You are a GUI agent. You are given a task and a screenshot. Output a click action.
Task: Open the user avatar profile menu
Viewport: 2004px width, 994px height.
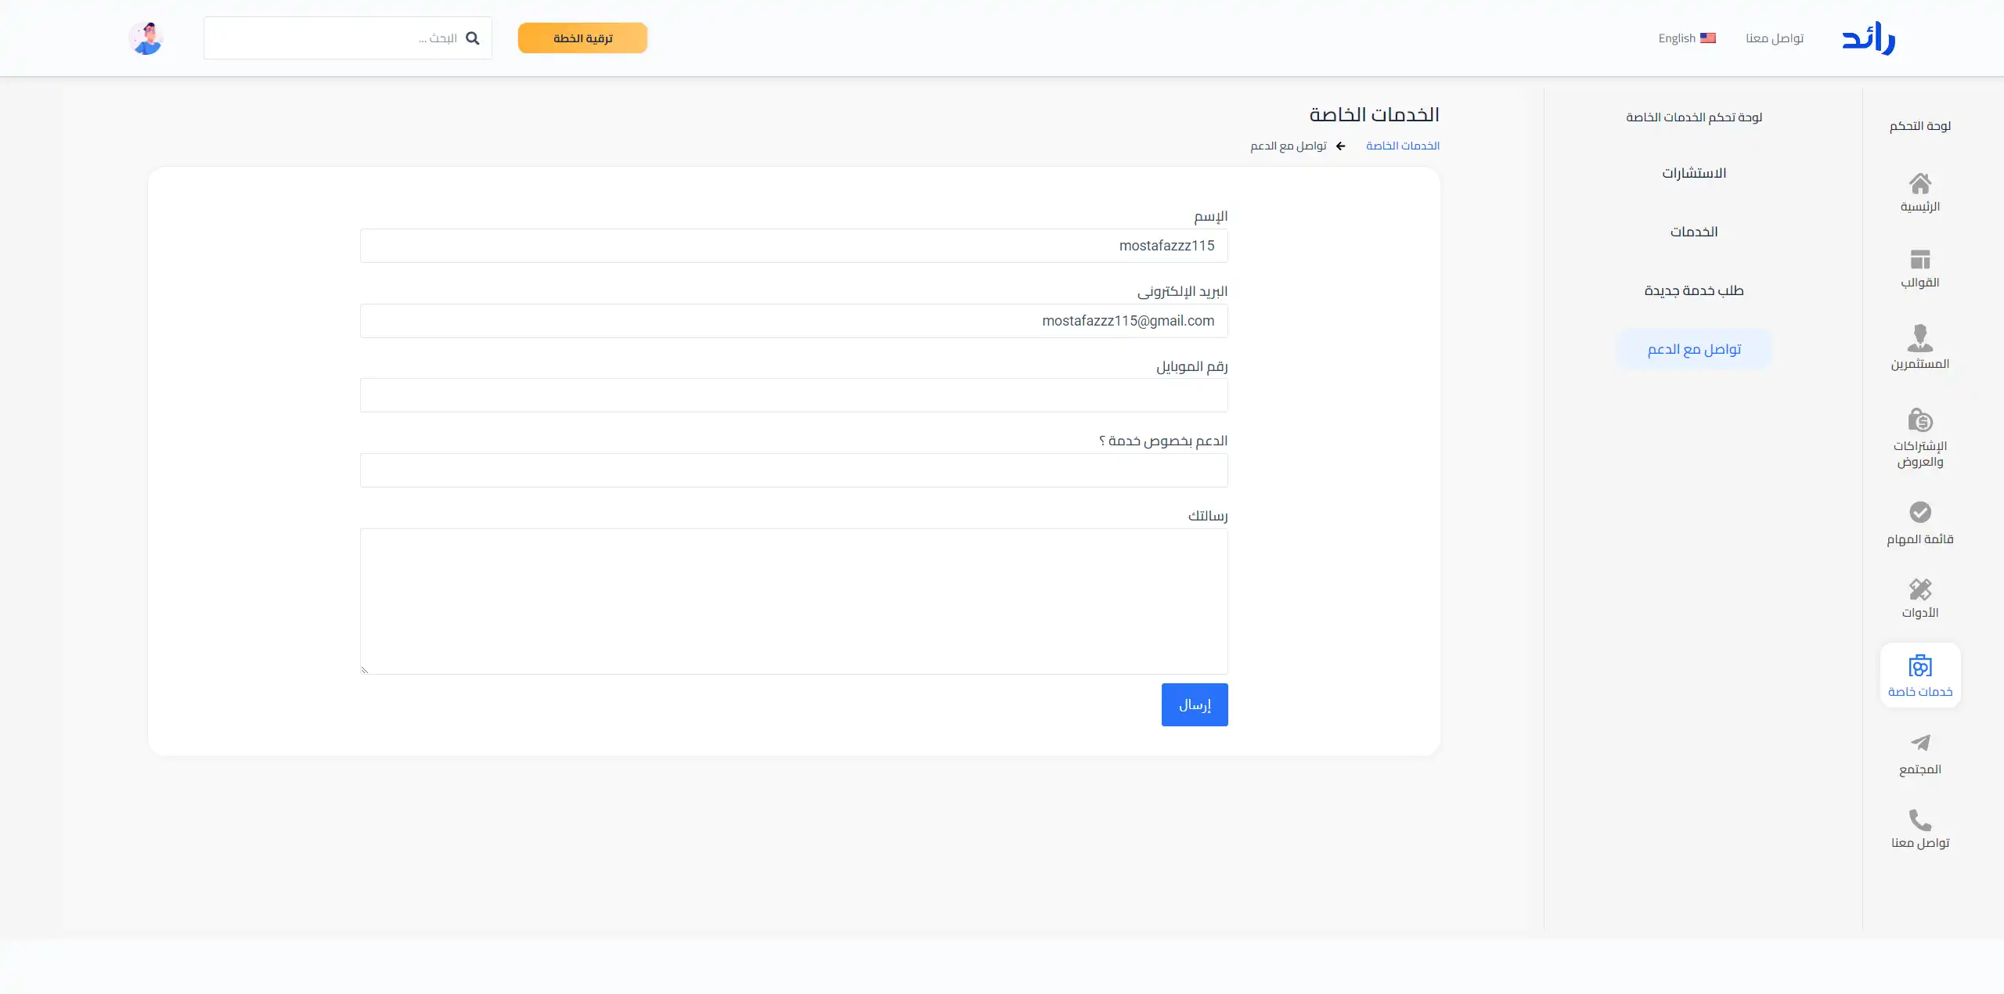(x=146, y=38)
